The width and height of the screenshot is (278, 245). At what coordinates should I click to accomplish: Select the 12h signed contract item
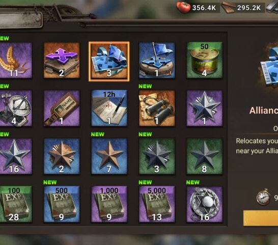pyautogui.click(x=109, y=108)
